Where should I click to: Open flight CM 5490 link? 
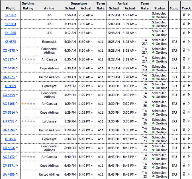(x=9, y=68)
